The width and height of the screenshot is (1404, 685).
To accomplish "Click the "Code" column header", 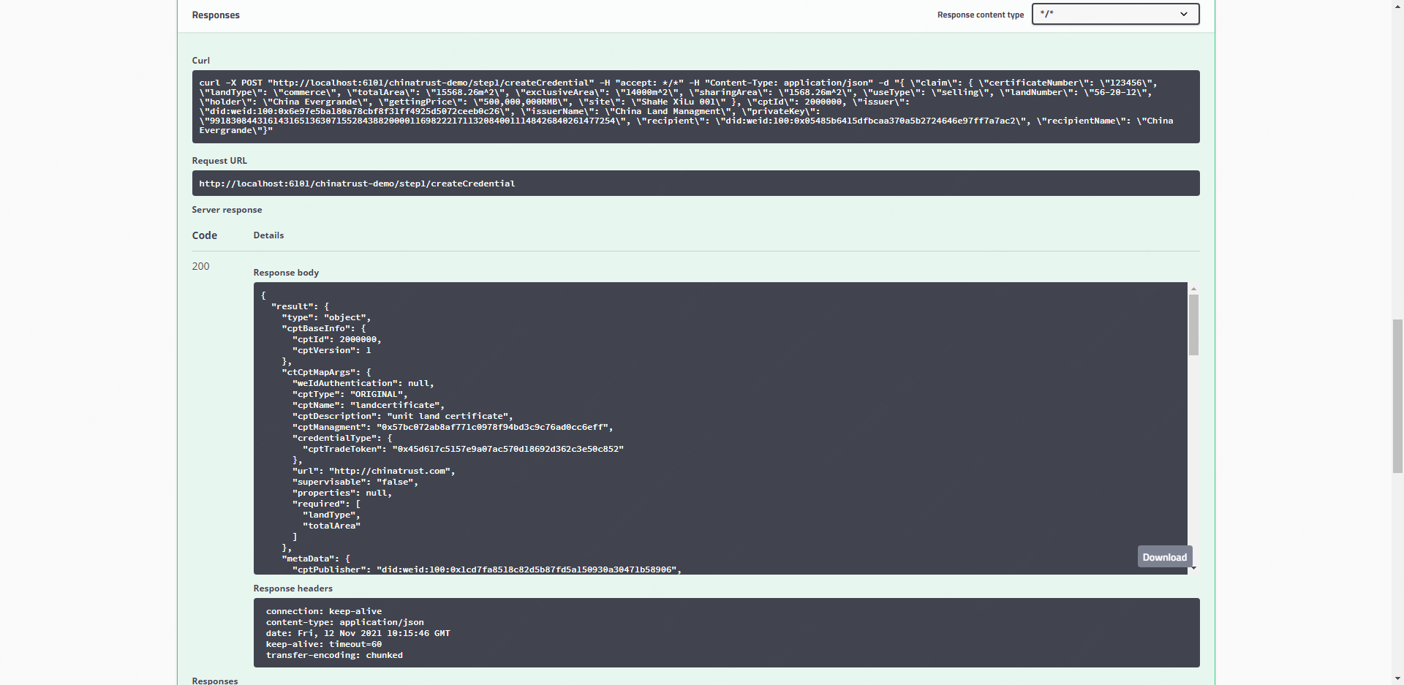I will pyautogui.click(x=205, y=235).
